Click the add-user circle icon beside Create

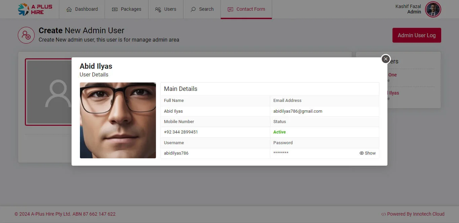click(x=26, y=35)
